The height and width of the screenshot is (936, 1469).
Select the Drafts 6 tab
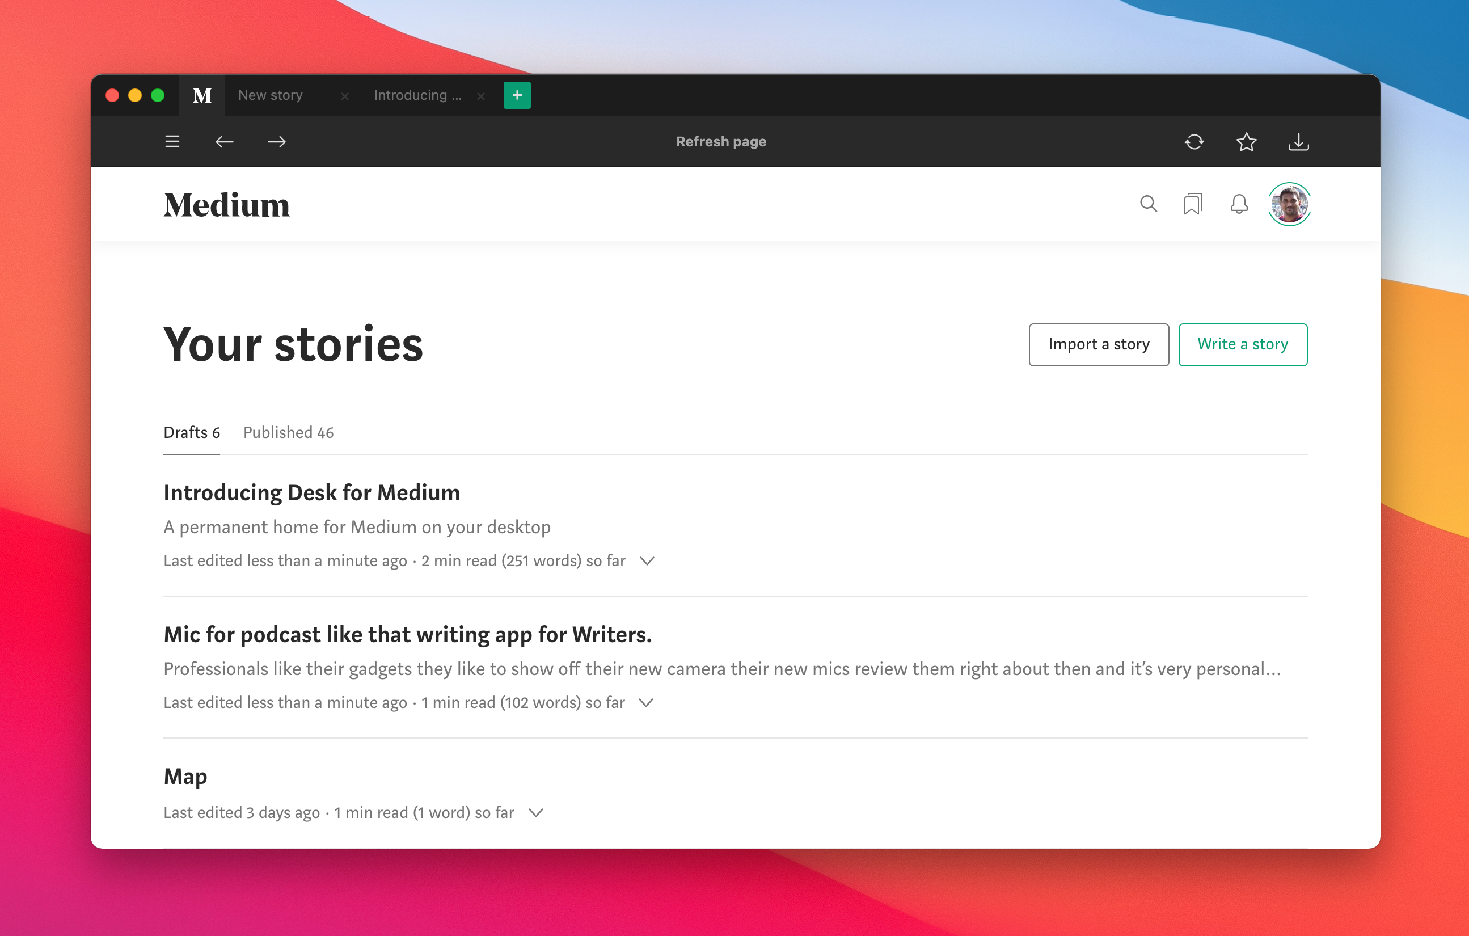pyautogui.click(x=192, y=433)
